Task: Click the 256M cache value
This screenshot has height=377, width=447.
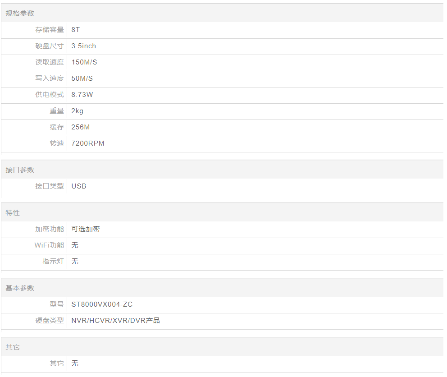Action: (x=81, y=127)
